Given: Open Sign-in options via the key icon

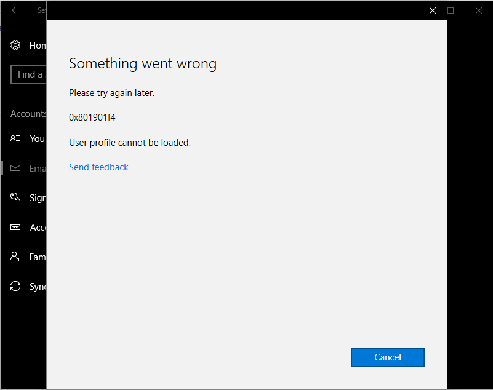Looking at the screenshot, I should pos(15,197).
